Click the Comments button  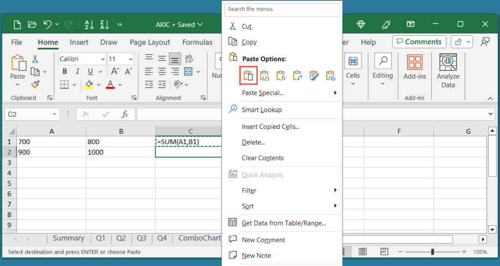click(419, 42)
